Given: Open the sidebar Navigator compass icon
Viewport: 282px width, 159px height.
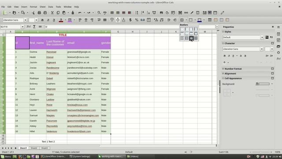Looking at the screenshot, I should [278, 53].
